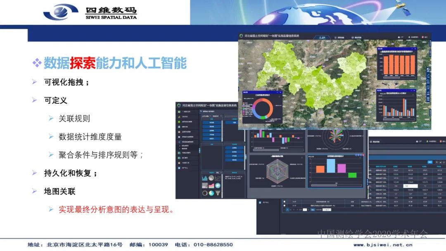
Task: Click page 2 in the table pagination
Action: (290, 210)
